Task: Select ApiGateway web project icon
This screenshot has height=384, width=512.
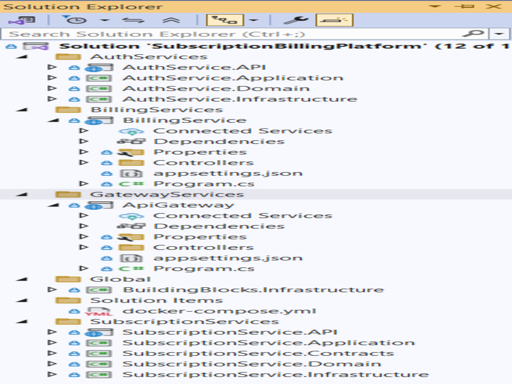Action: pos(99,205)
